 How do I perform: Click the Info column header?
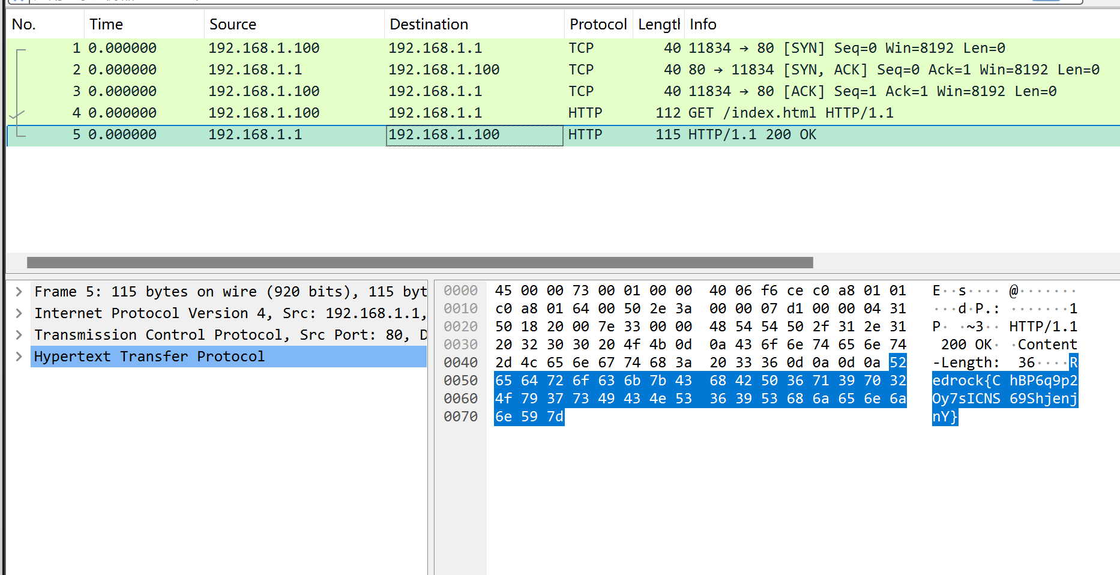pyautogui.click(x=703, y=25)
